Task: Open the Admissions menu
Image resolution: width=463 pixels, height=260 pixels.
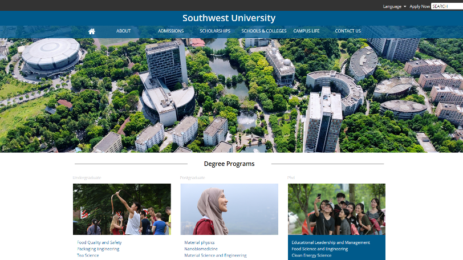Action: coord(171,31)
